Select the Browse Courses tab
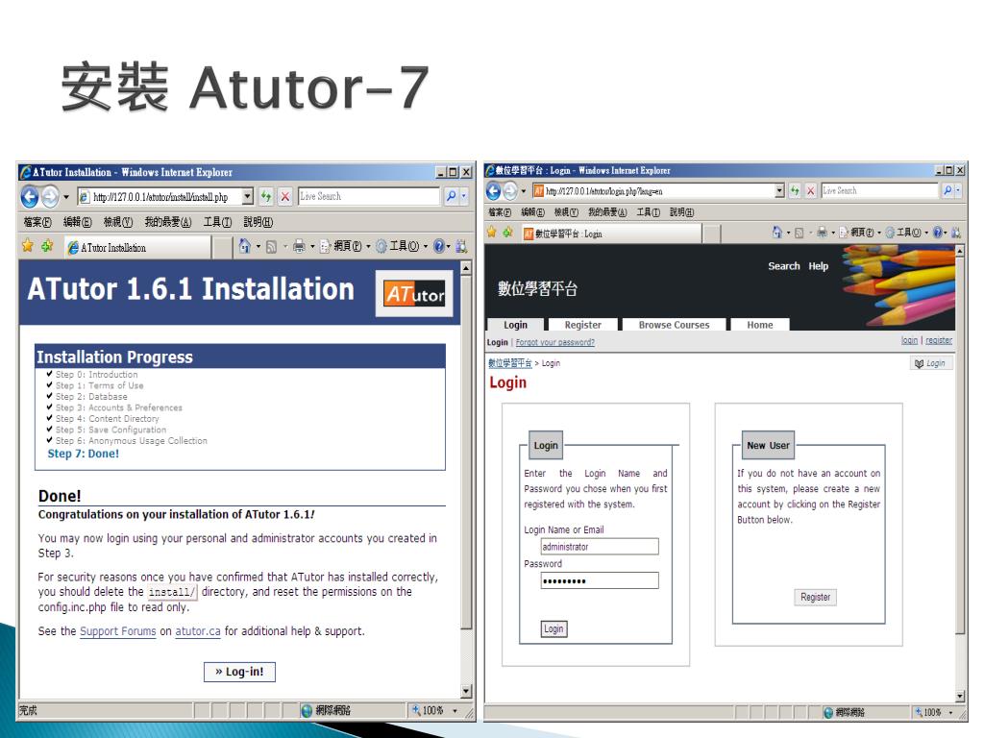The width and height of the screenshot is (984, 738). pyautogui.click(x=674, y=325)
